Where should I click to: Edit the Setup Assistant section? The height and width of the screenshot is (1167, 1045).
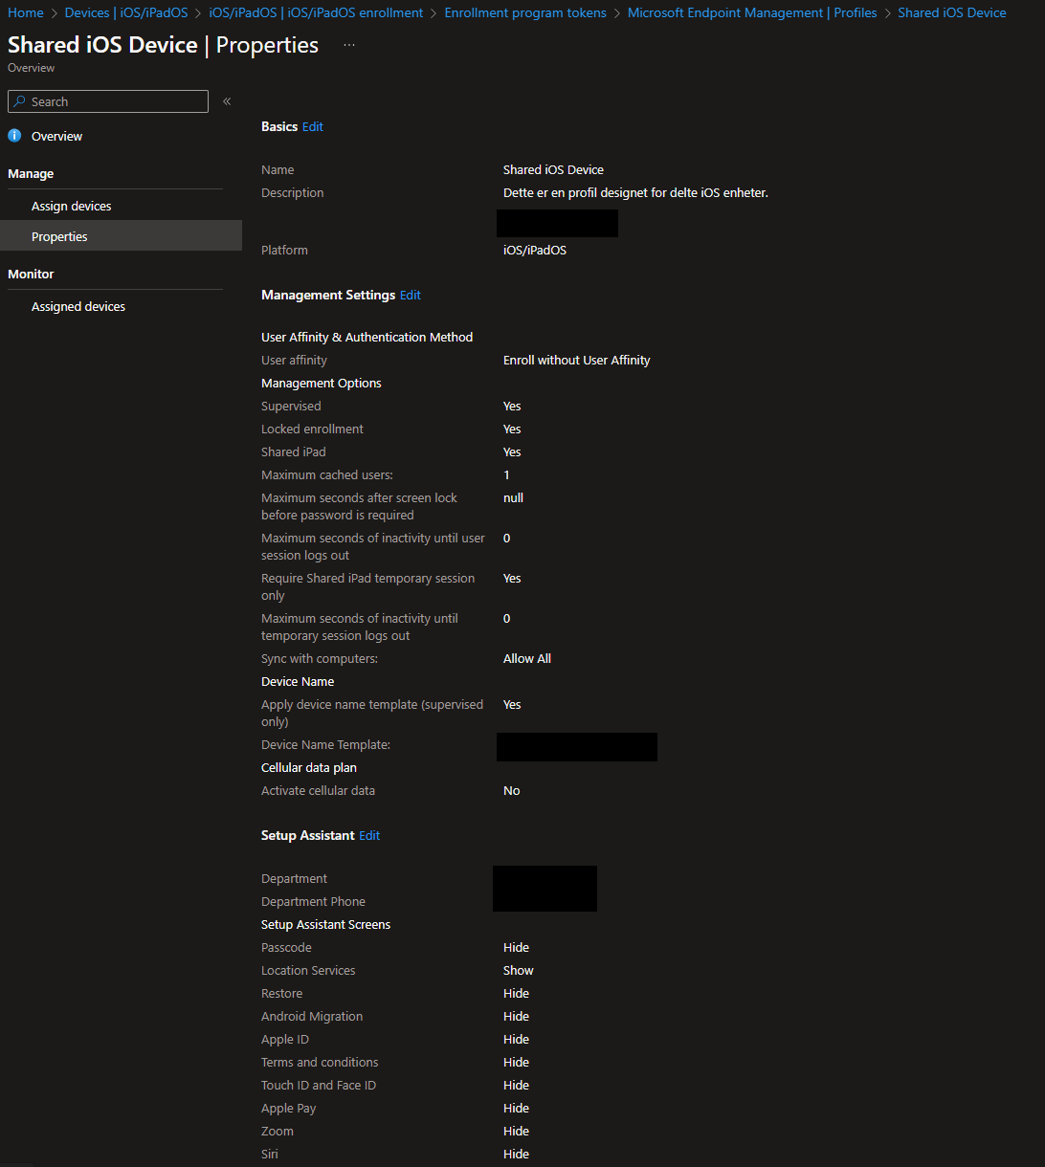click(368, 835)
